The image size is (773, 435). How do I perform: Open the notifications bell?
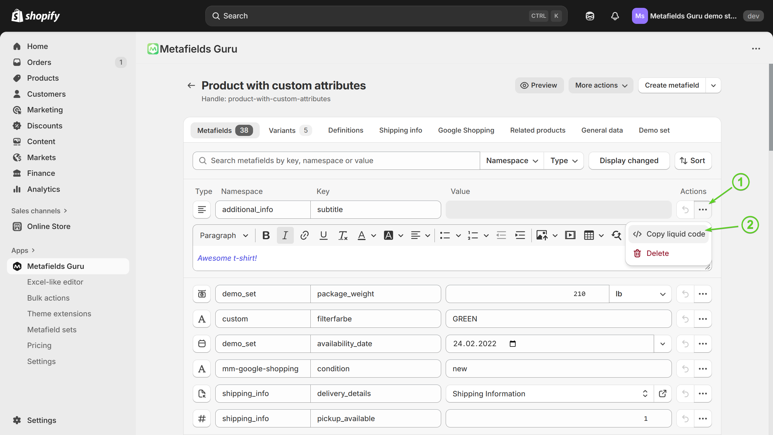(x=615, y=16)
